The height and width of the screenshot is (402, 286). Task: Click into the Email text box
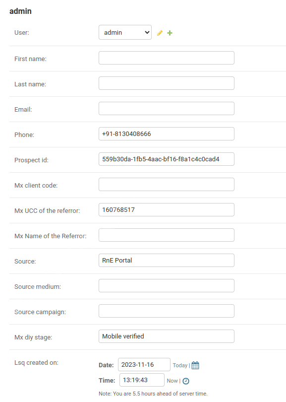click(167, 109)
